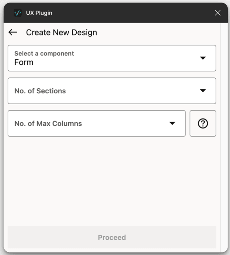Click the UX Plugin title text

coord(39,13)
